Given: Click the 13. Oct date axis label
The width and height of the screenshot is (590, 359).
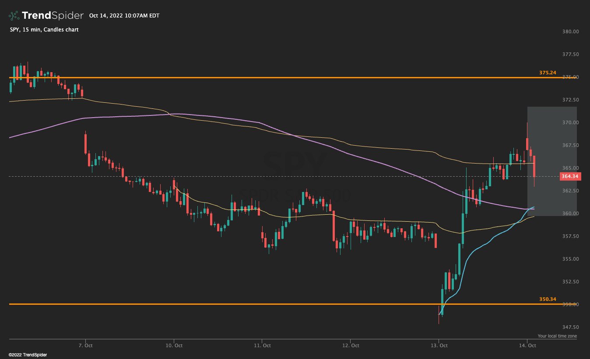Looking at the screenshot, I should (x=439, y=345).
